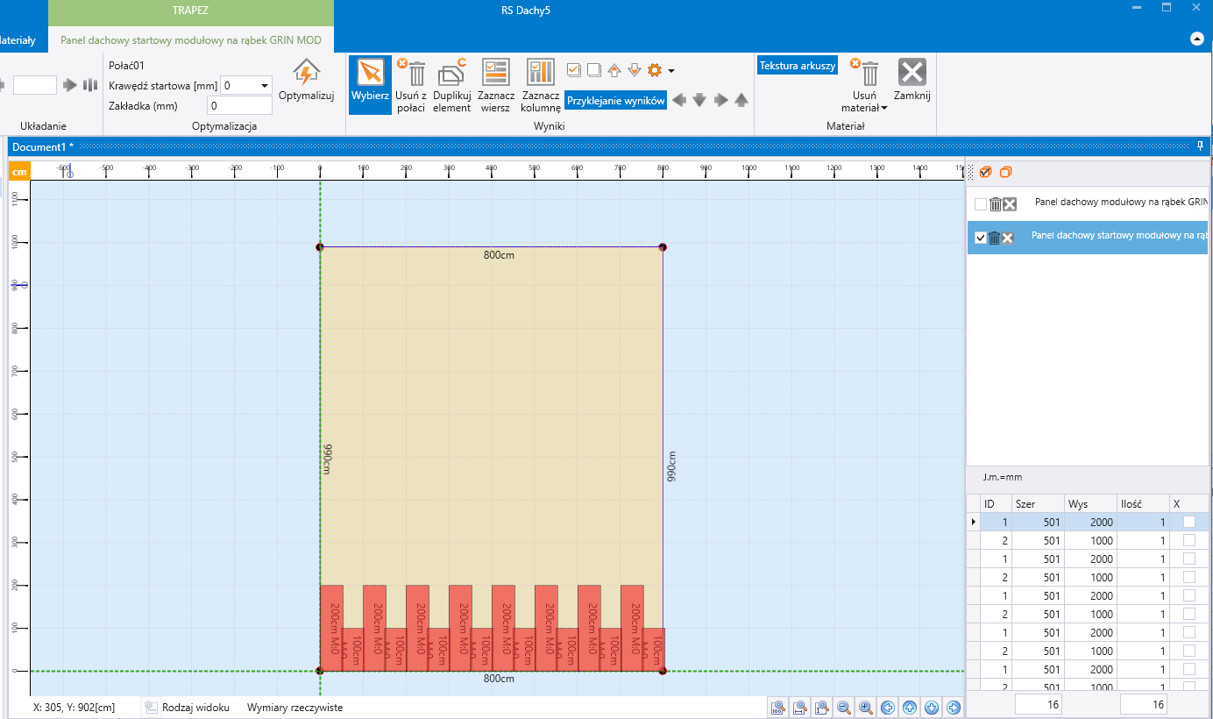This screenshot has height=719, width=1213.
Task: Uncheck the Panel dachowy startowy modułowy checkbox
Action: point(981,238)
